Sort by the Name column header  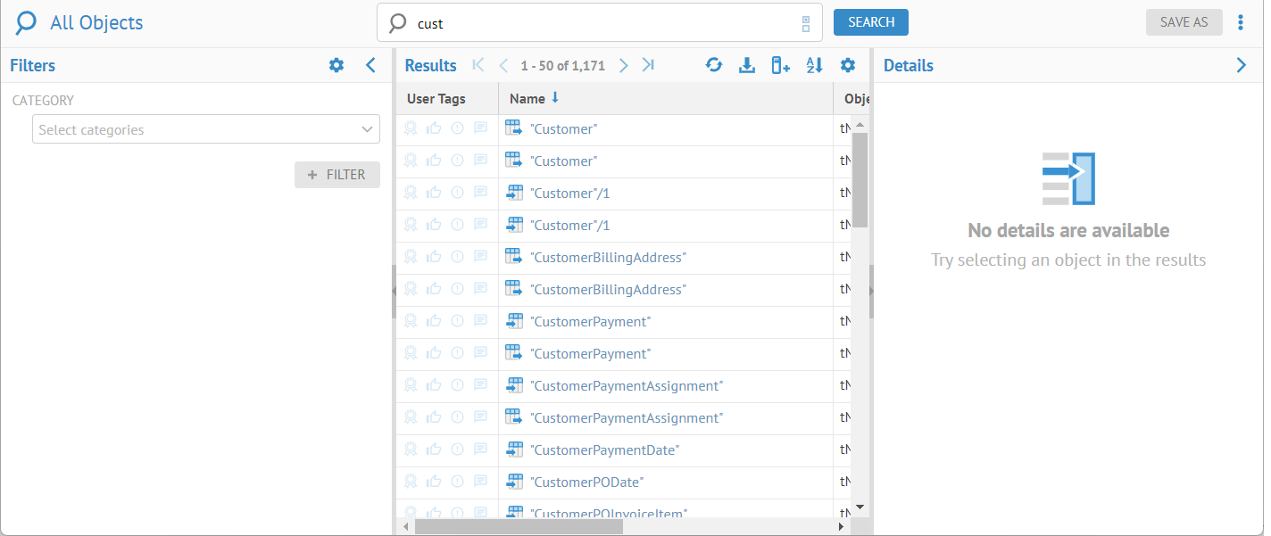527,99
